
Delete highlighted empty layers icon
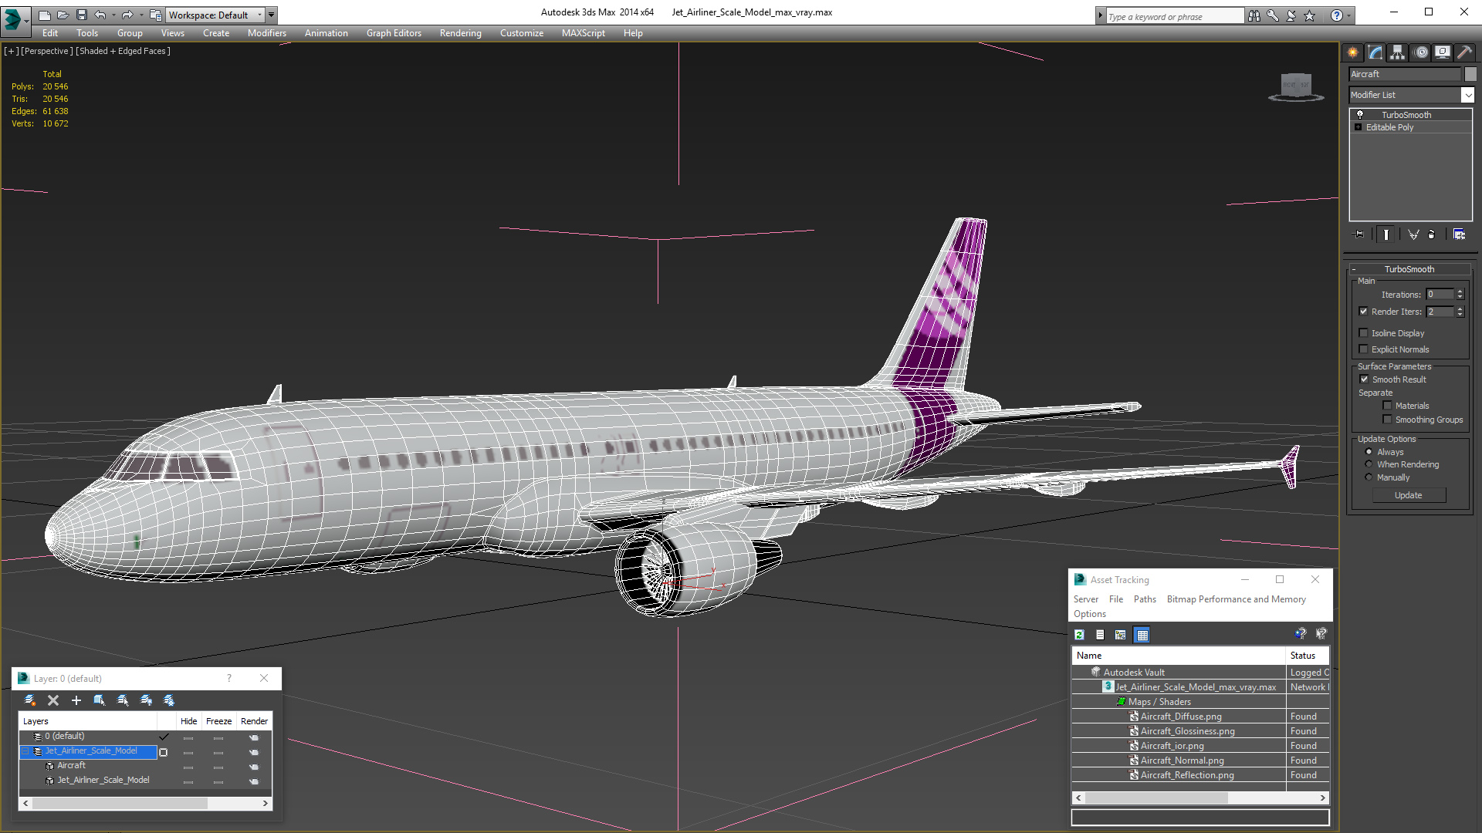pyautogui.click(x=53, y=700)
